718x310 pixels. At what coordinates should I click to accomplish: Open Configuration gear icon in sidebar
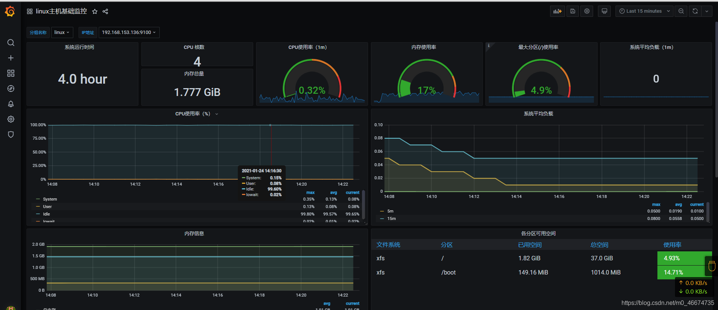pyautogui.click(x=11, y=119)
